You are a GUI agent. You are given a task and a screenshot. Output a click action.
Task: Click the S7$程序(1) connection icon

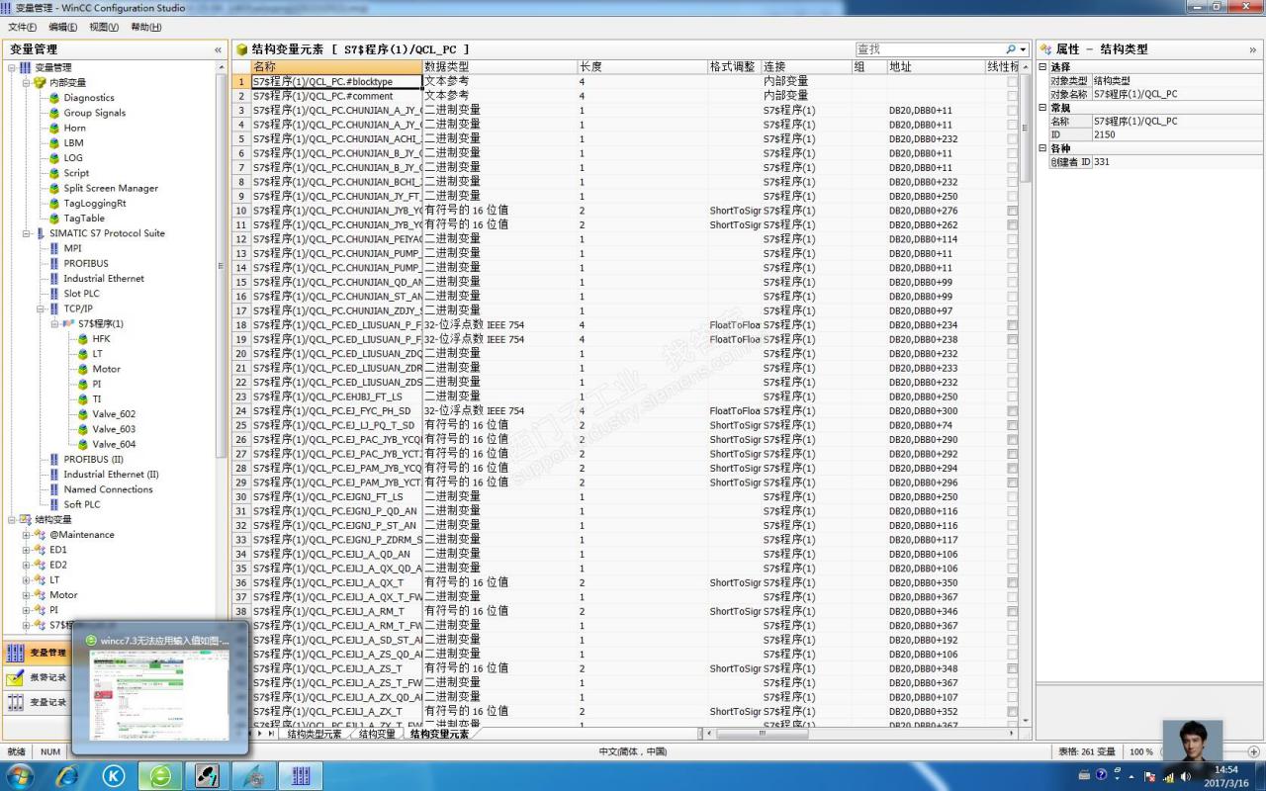(68, 323)
